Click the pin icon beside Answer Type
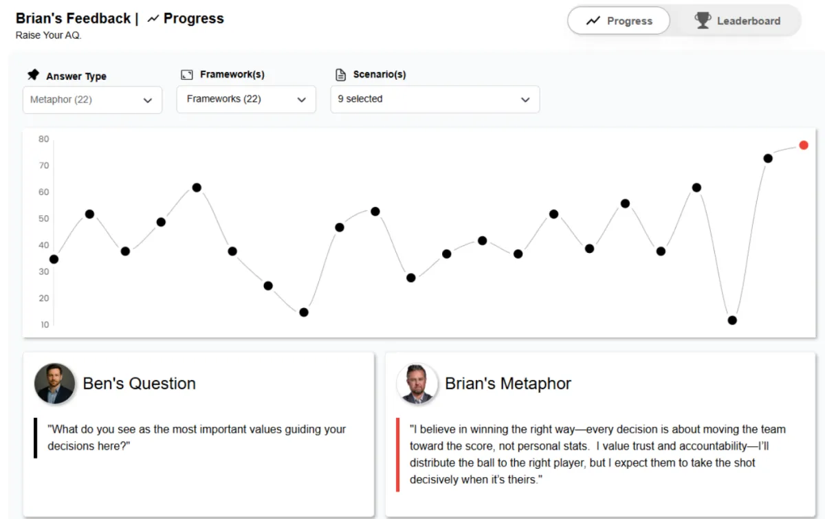Screen dimensions: 825x519 [x=33, y=75]
